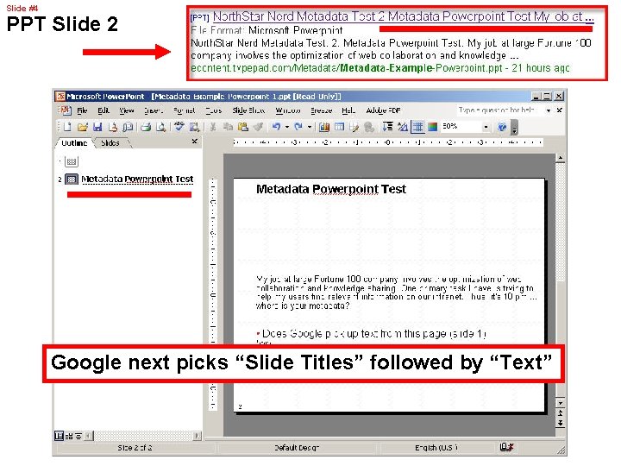The width and height of the screenshot is (621, 466).
Task: Click the Insert Table icon
Action: click(339, 127)
